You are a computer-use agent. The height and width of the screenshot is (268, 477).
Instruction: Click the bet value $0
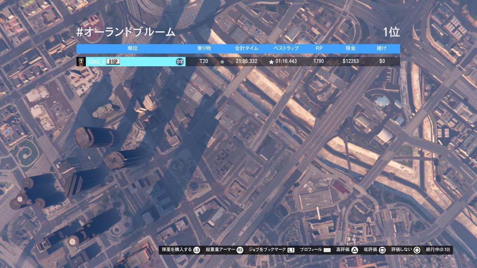click(x=382, y=62)
